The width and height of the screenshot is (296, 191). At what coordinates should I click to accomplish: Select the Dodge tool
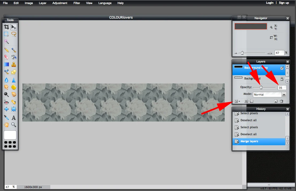6,95
